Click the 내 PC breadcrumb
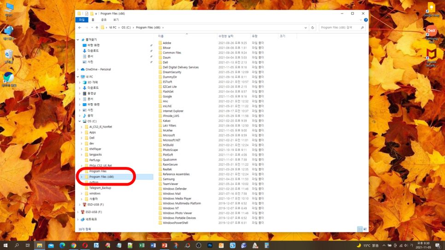Image resolution: width=445 pixels, height=250 pixels. click(113, 28)
